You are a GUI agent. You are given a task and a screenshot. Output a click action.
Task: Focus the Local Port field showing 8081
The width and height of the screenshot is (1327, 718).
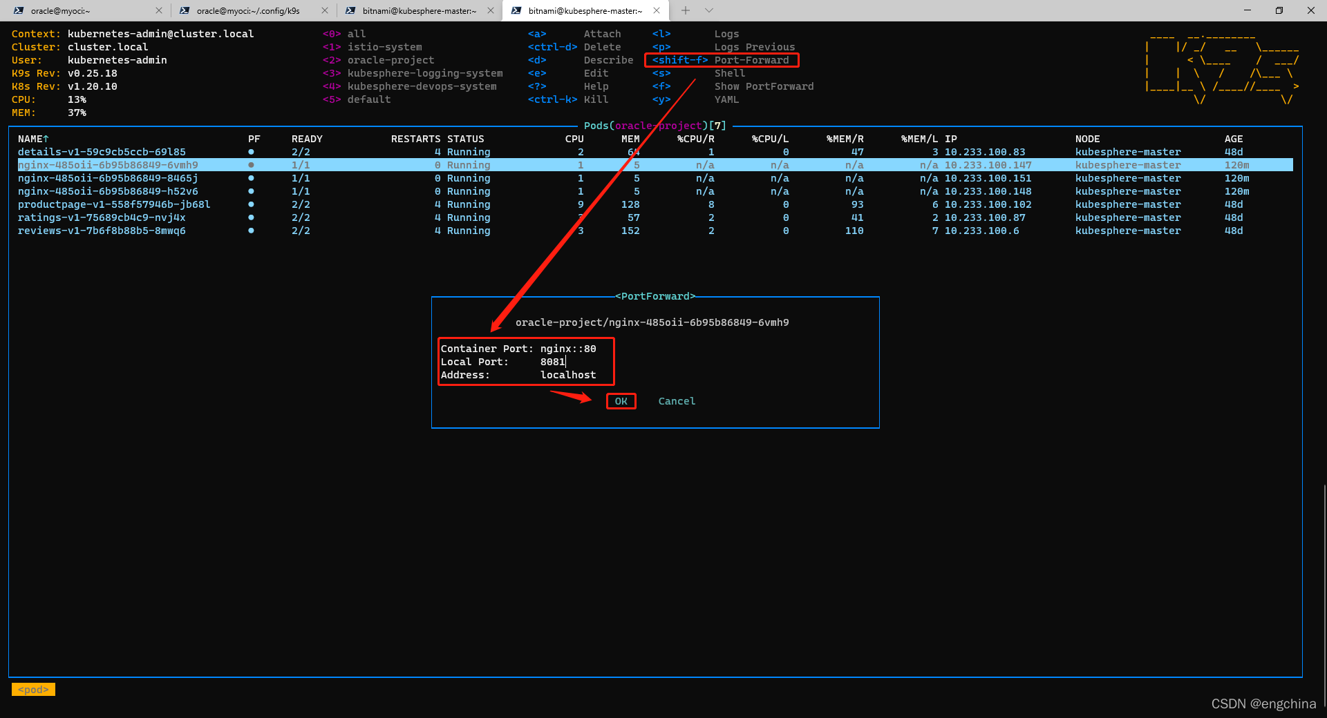(x=553, y=362)
